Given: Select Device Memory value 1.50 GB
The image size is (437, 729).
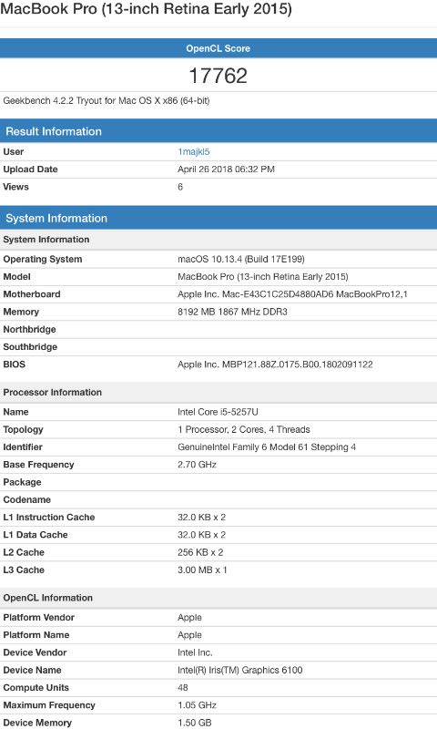Looking at the screenshot, I should (x=195, y=723).
